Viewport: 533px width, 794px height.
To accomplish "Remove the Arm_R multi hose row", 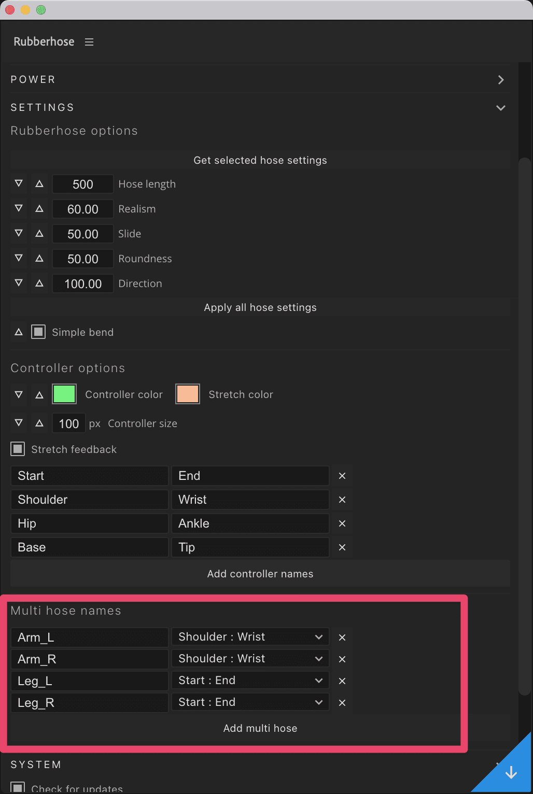I will (342, 659).
